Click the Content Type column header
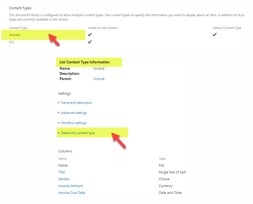This screenshot has height=204, width=253. click(18, 28)
